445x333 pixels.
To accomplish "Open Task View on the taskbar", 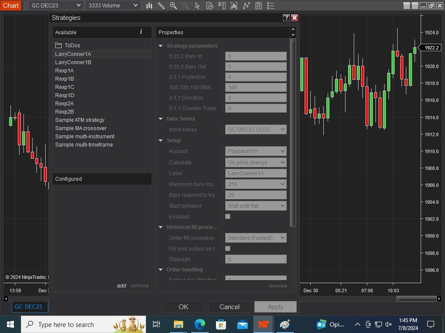I will (156, 324).
